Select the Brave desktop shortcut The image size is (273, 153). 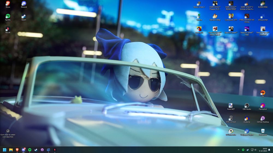click(8, 4)
